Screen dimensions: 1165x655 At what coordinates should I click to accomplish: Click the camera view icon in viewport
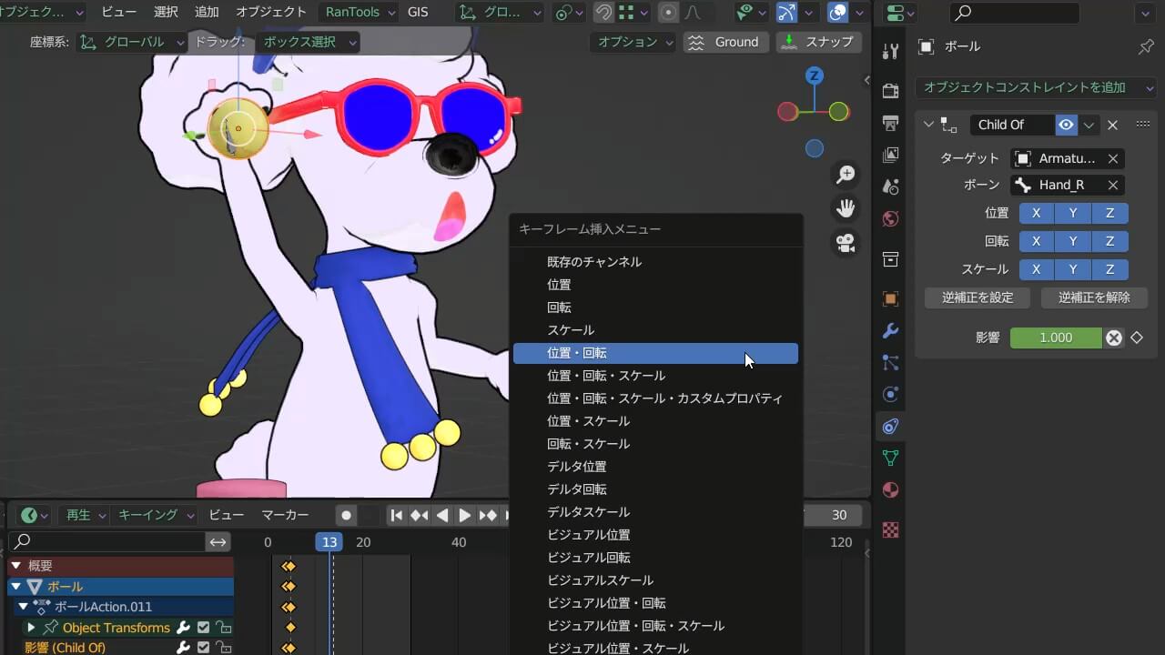[846, 241]
